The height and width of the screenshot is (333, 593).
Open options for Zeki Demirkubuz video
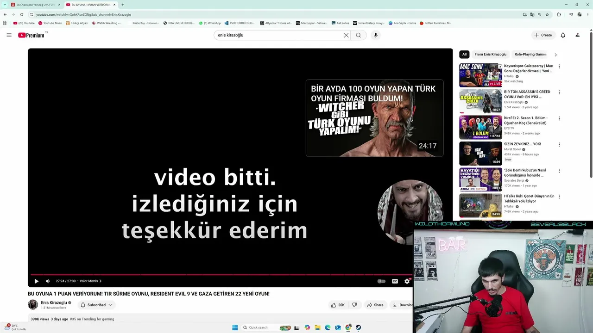(x=559, y=171)
